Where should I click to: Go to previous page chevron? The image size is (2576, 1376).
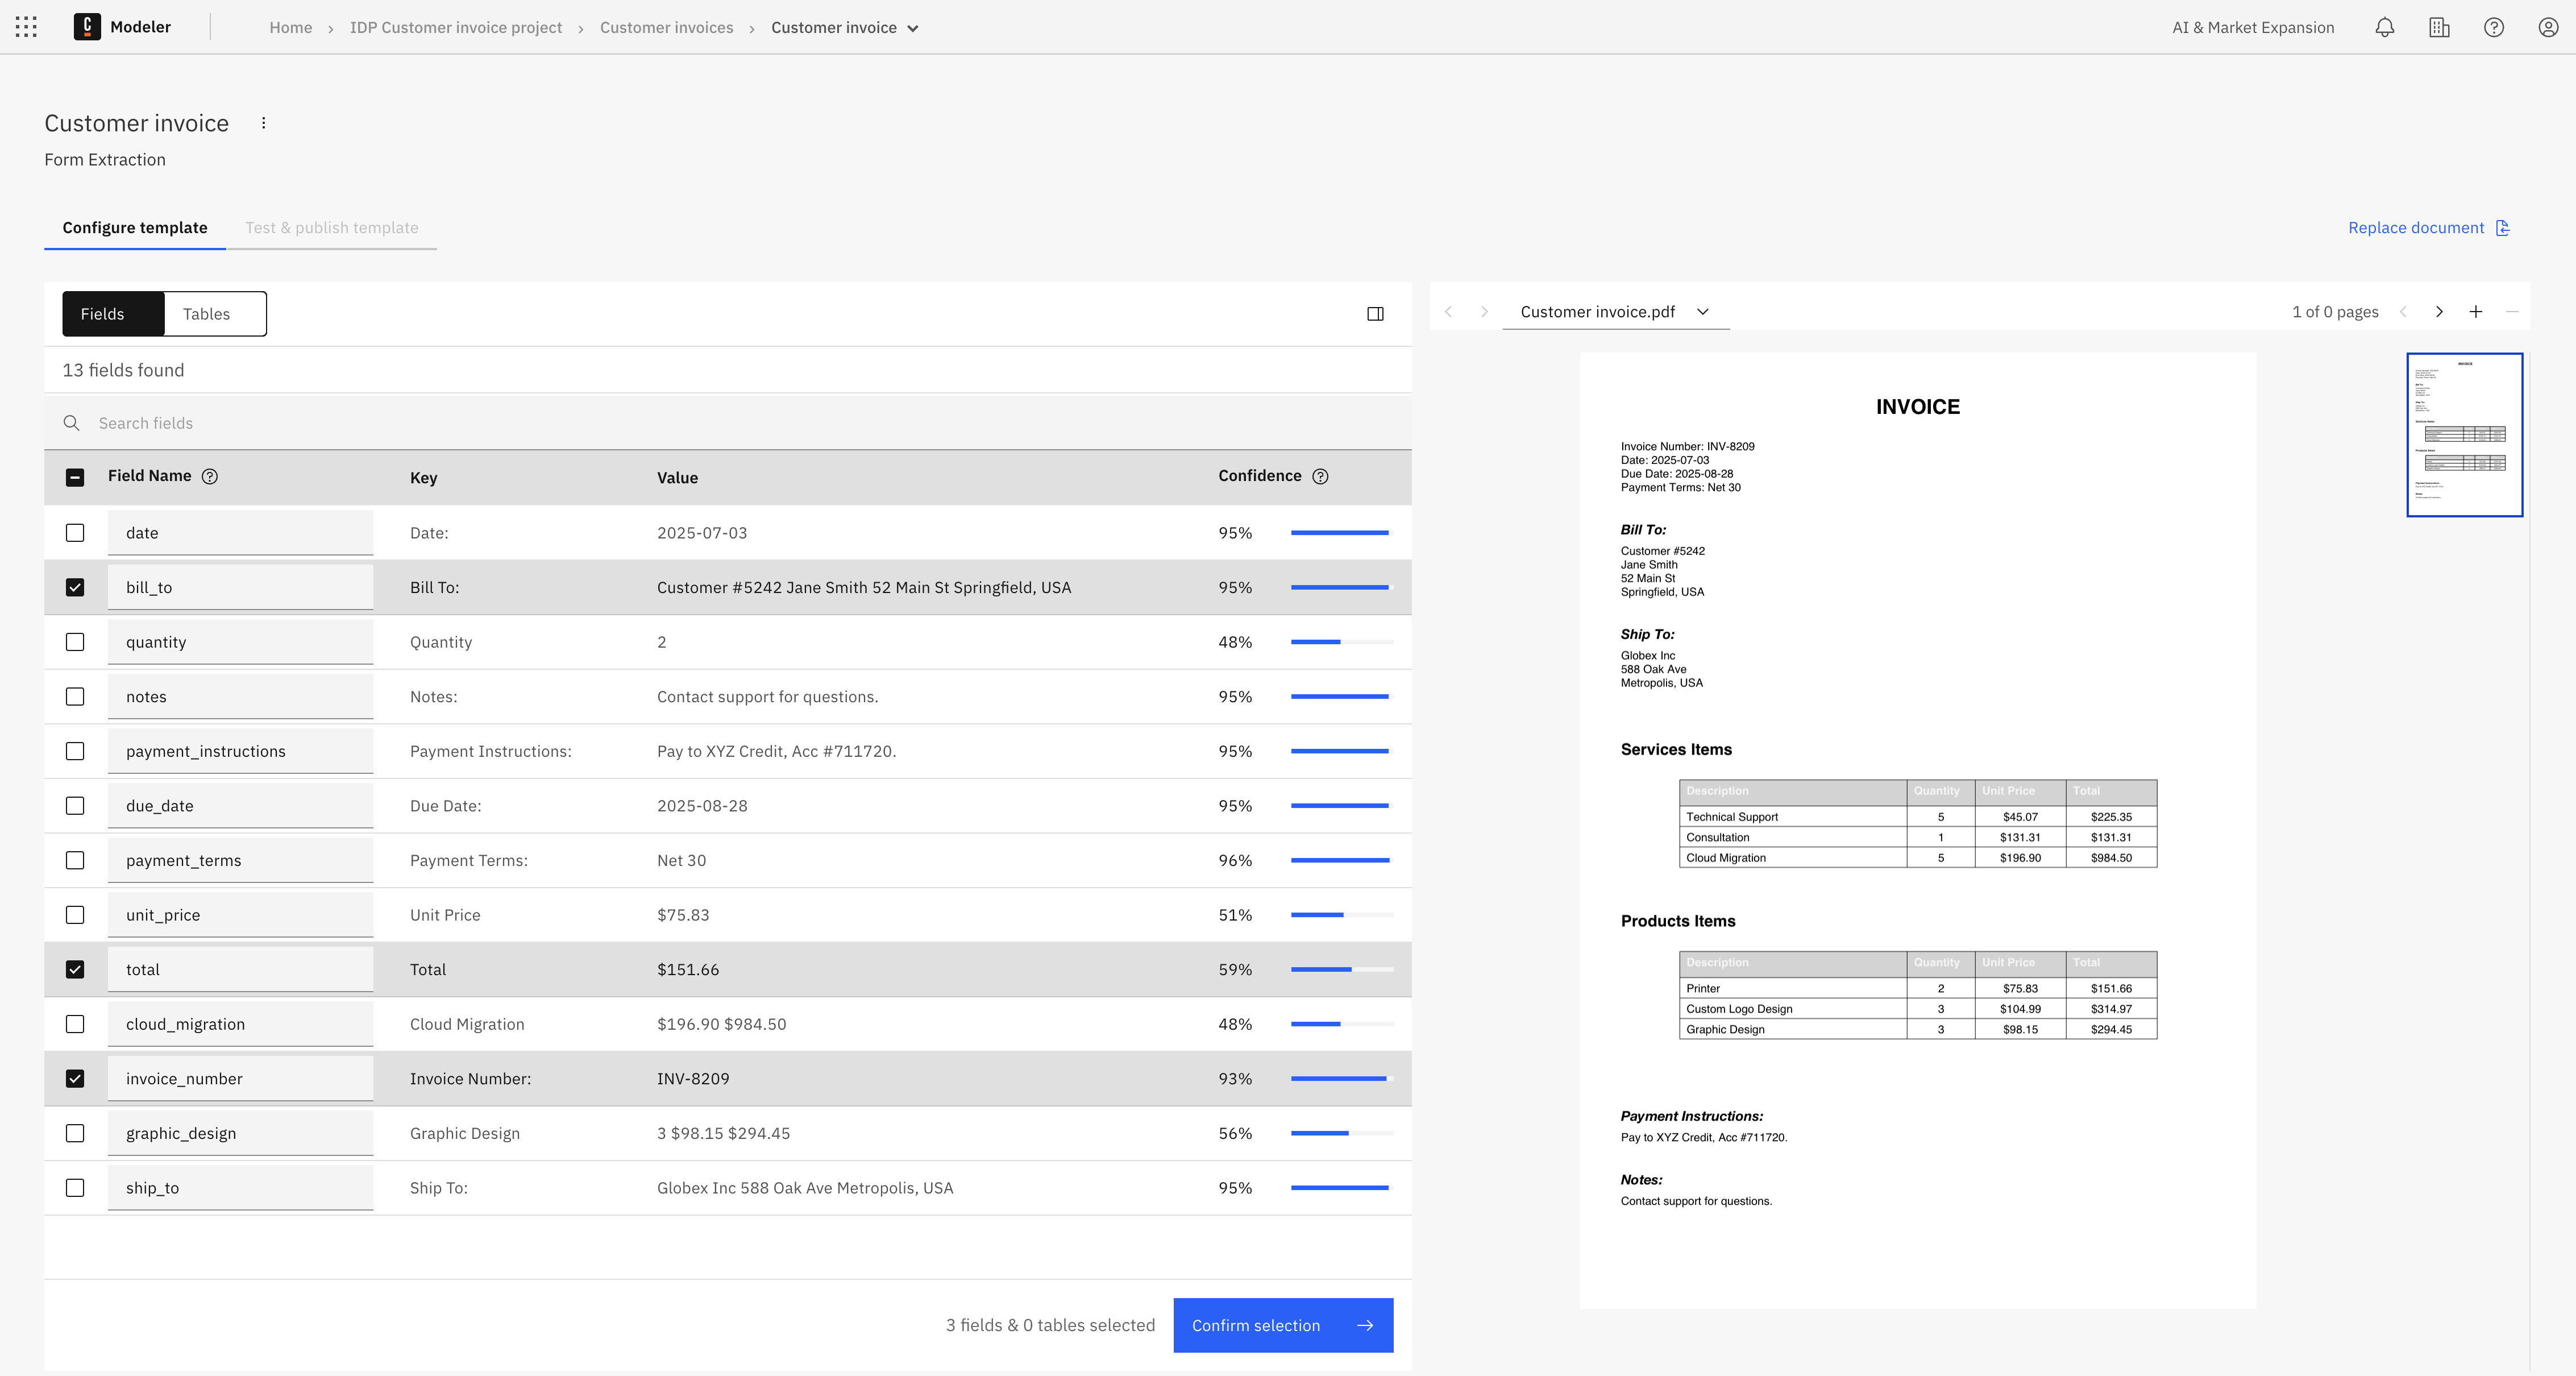[2403, 312]
